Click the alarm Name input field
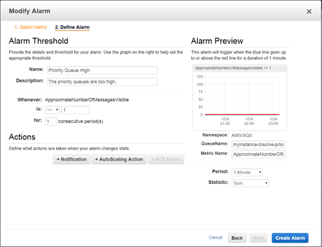This screenshot has height=247, width=322. [102, 70]
